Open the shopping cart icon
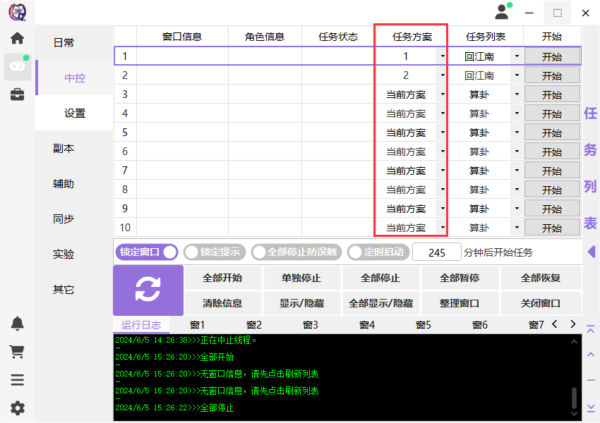 (x=17, y=352)
